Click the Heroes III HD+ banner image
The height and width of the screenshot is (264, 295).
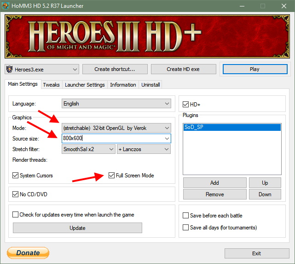(x=147, y=36)
